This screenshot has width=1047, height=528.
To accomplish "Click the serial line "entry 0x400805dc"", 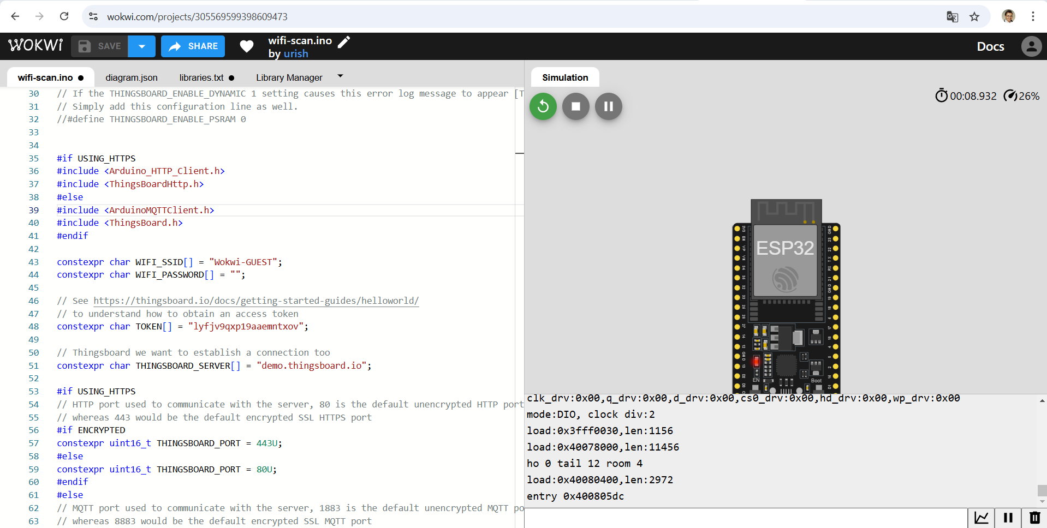I will click(x=575, y=496).
